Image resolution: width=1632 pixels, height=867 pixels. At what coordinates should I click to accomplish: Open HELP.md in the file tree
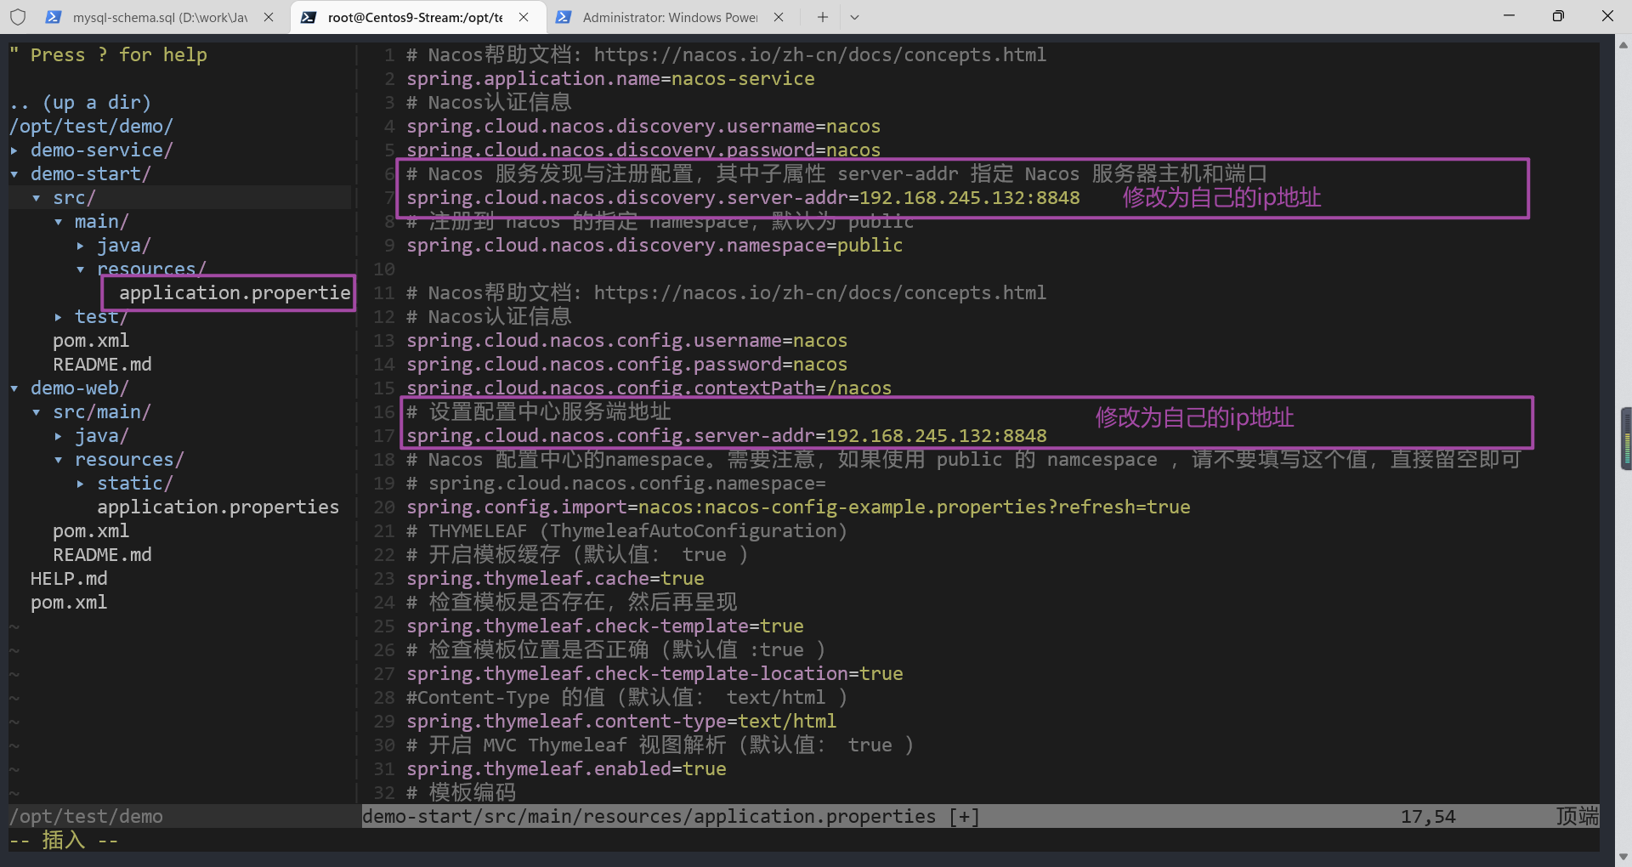pos(69,579)
